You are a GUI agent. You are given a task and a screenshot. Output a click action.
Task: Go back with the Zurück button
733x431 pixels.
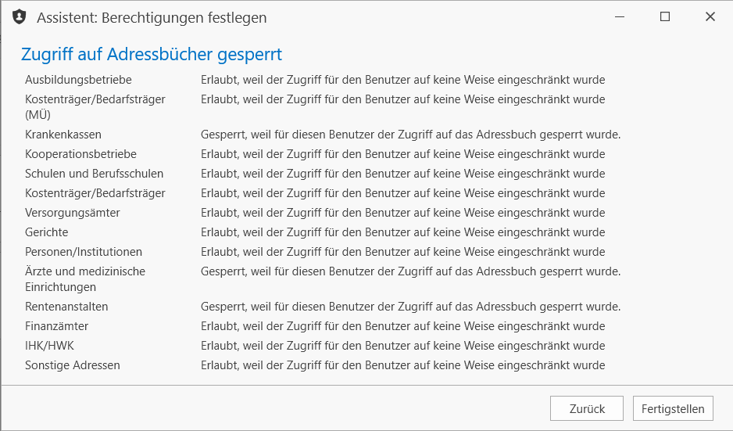pyautogui.click(x=587, y=408)
